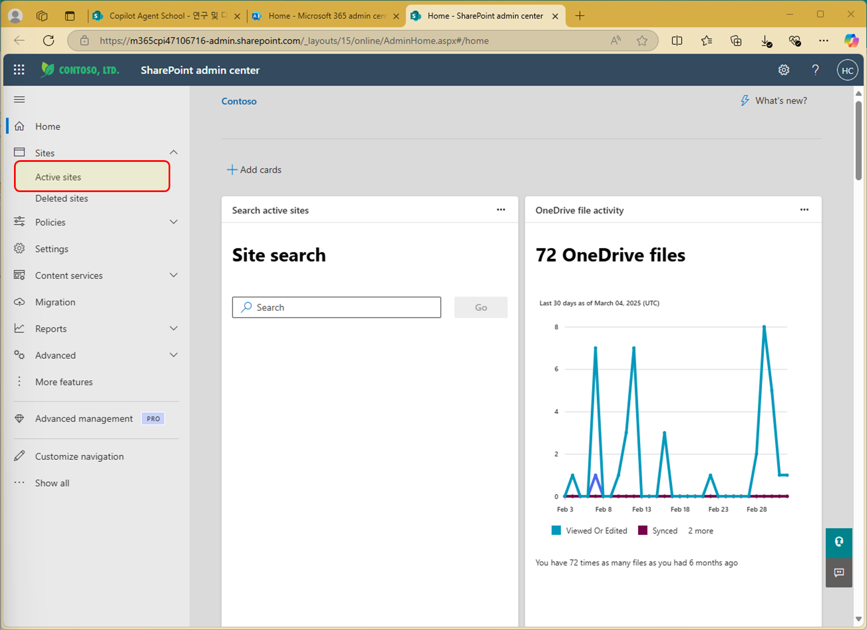Image resolution: width=867 pixels, height=630 pixels.
Task: Click the read aloud icon in address bar
Action: tap(616, 40)
